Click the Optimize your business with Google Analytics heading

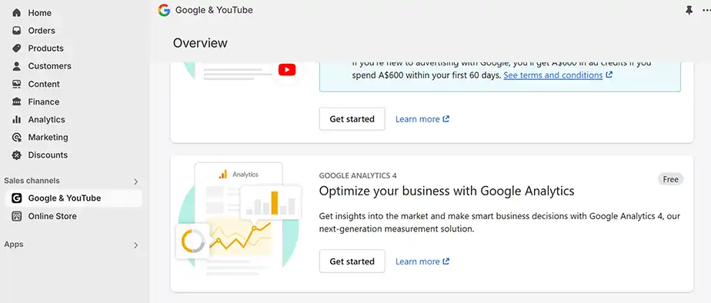(x=446, y=191)
